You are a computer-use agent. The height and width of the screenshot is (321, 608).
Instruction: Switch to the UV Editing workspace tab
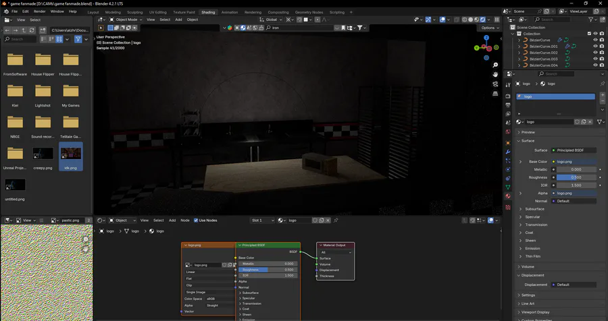[158, 12]
